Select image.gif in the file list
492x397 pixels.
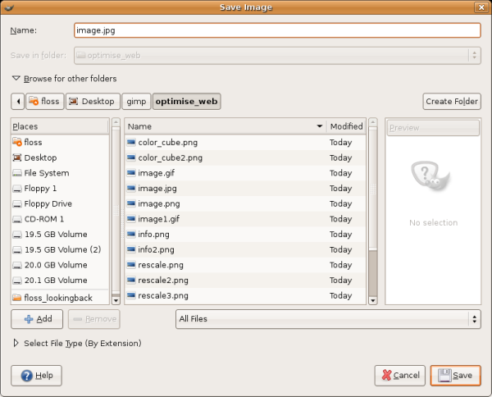point(156,173)
